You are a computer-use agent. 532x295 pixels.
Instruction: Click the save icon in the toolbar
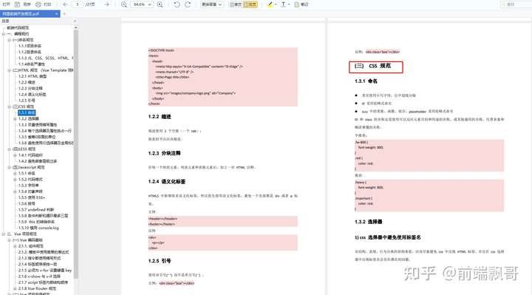(x=17, y=4)
